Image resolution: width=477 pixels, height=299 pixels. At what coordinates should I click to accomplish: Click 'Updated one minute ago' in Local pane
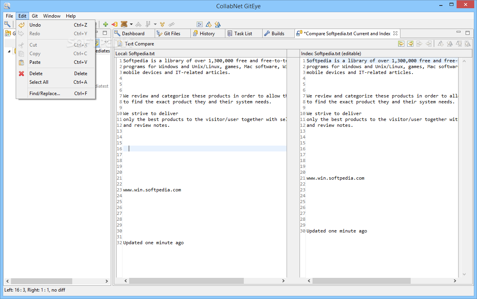pos(154,243)
